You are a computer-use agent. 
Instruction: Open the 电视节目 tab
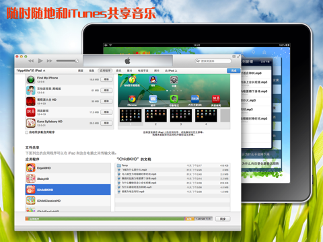click(143, 71)
